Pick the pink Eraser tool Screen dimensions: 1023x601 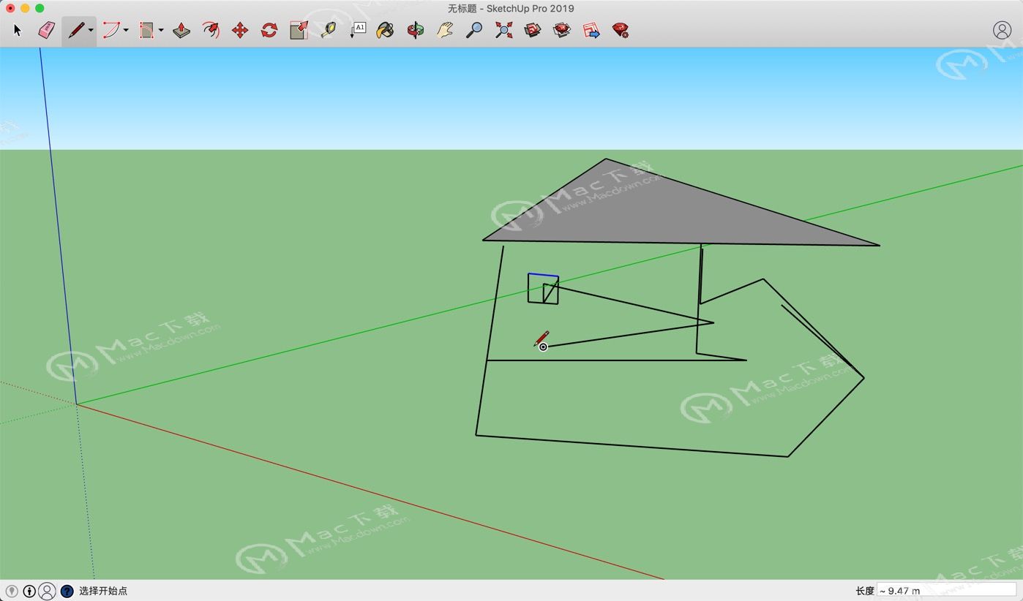click(46, 31)
